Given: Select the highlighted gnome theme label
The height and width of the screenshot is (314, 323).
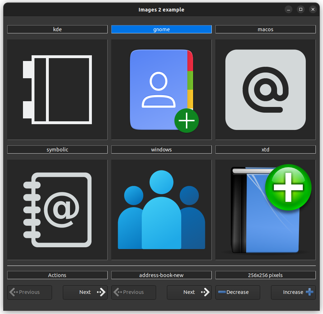Looking at the screenshot, I should coord(161,29).
